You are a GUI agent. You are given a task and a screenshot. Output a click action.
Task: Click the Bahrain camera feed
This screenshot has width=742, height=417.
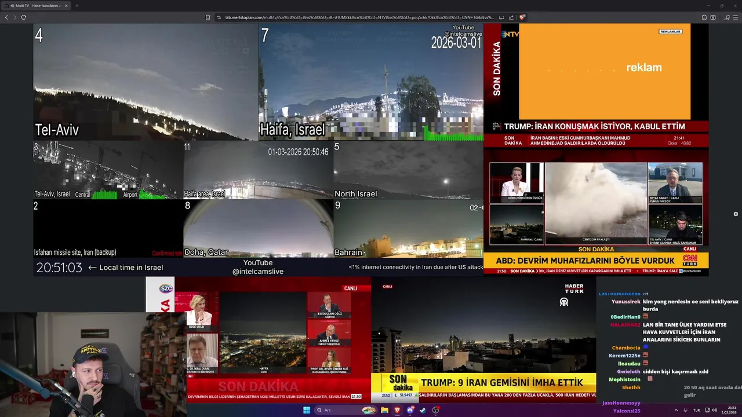coord(408,229)
